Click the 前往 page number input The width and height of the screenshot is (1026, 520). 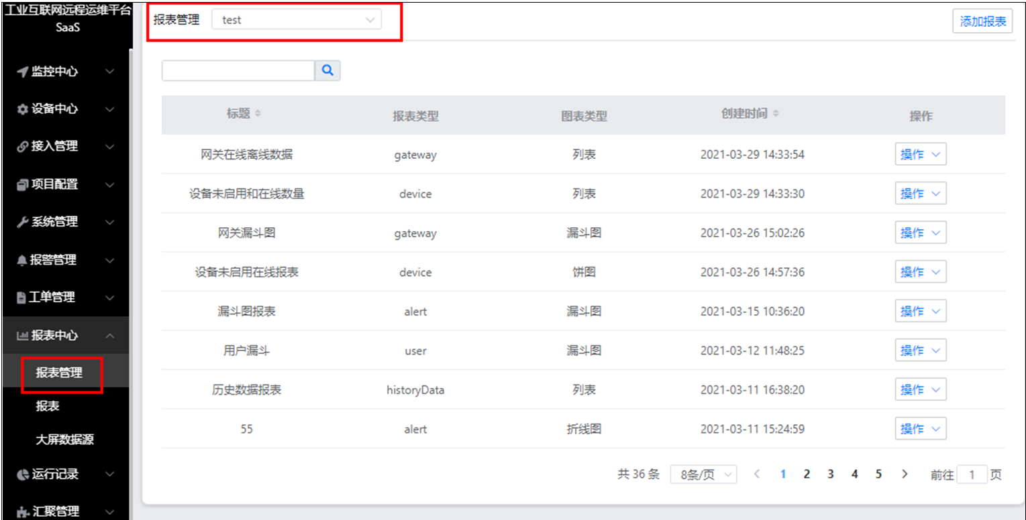(x=972, y=474)
